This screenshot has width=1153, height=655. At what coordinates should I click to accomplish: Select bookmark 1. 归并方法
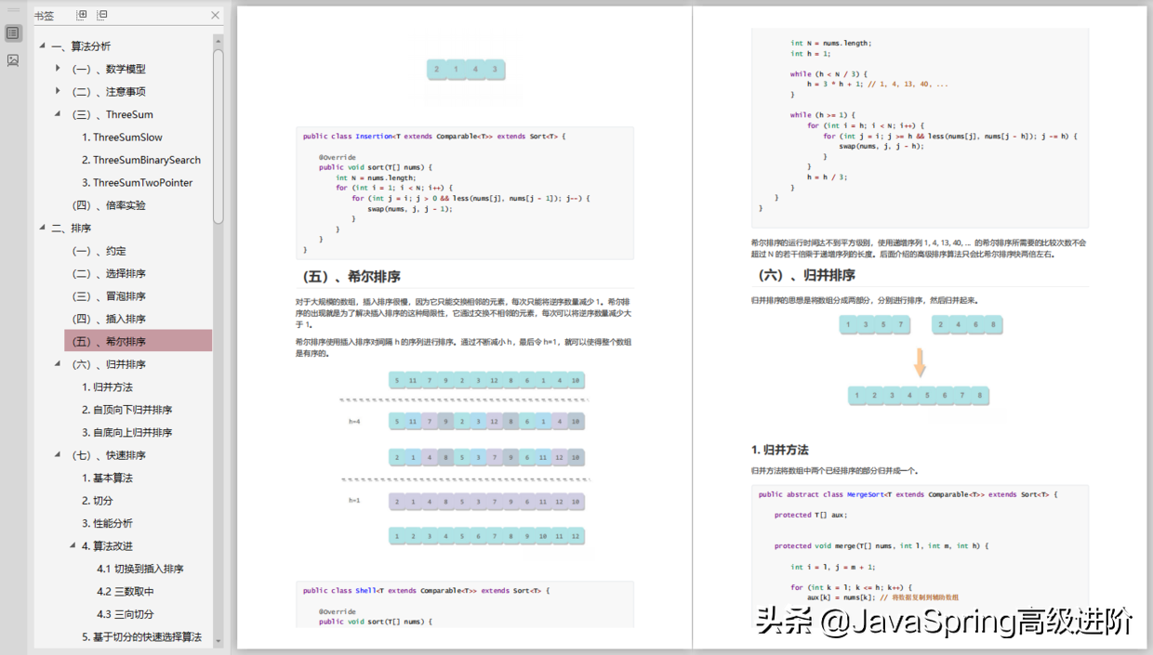coord(107,386)
